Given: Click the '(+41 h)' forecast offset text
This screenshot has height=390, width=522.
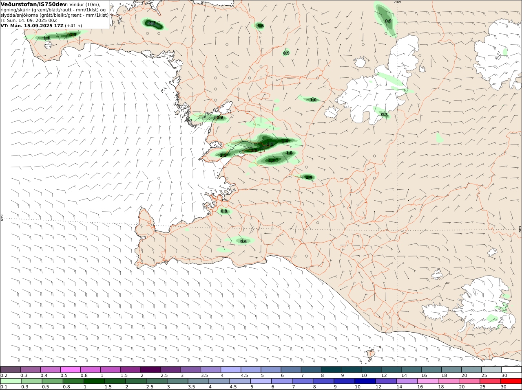Looking at the screenshot, I should click(73, 26).
